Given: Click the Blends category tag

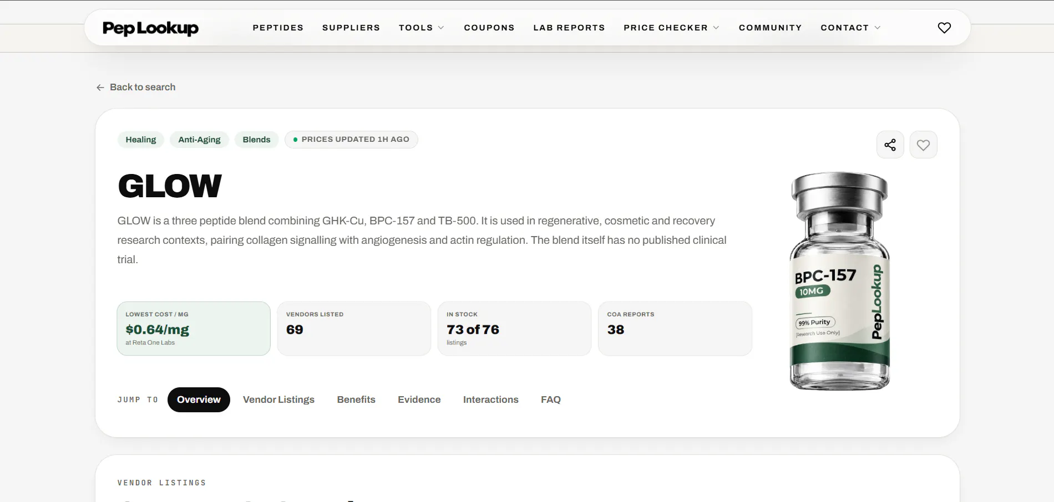Looking at the screenshot, I should [x=256, y=140].
